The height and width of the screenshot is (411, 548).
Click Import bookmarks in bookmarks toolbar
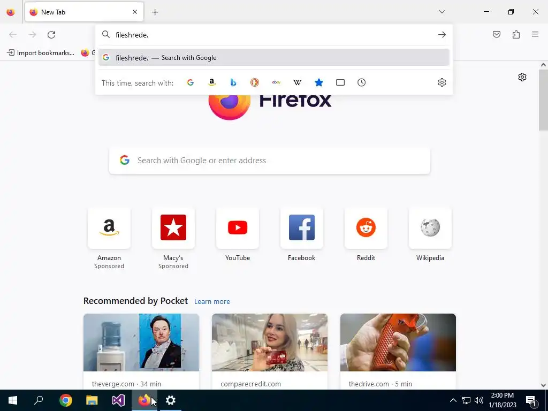click(x=41, y=53)
